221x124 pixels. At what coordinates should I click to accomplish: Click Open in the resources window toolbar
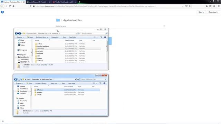tap(30, 37)
